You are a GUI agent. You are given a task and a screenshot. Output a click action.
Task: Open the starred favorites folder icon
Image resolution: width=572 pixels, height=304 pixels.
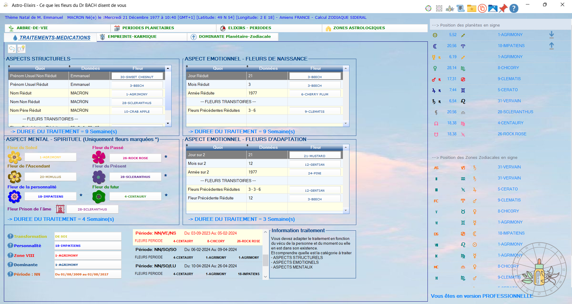tap(471, 8)
